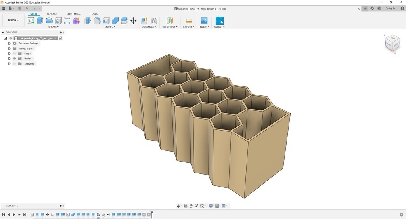406x219 pixels.
Task: Expand the Named Views node
Action: coord(10,48)
